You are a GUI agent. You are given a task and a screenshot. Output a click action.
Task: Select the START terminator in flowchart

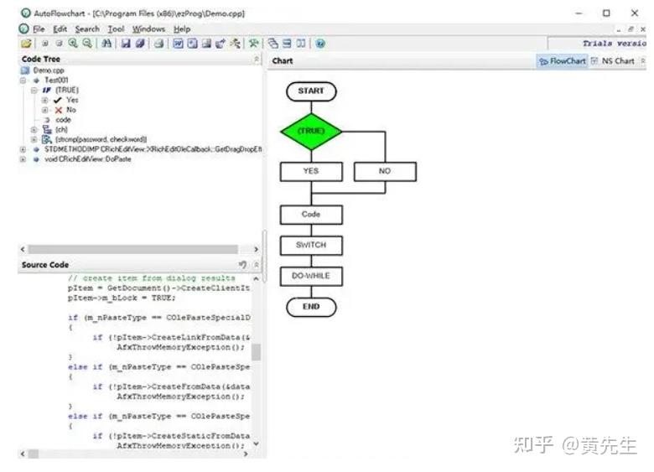[x=311, y=91]
